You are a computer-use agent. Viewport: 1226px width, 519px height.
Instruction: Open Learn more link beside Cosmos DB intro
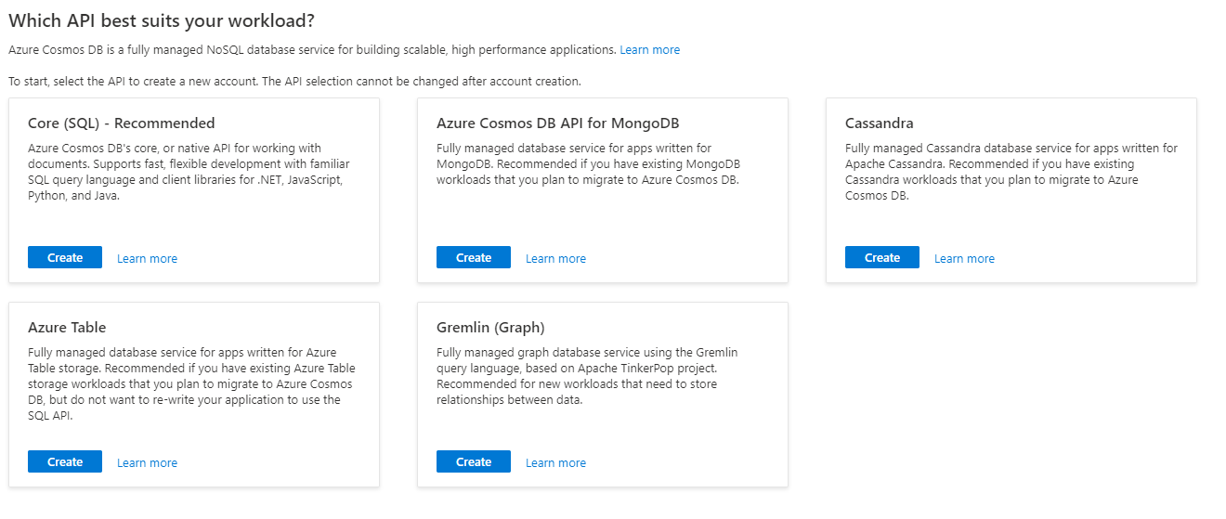pyautogui.click(x=649, y=50)
